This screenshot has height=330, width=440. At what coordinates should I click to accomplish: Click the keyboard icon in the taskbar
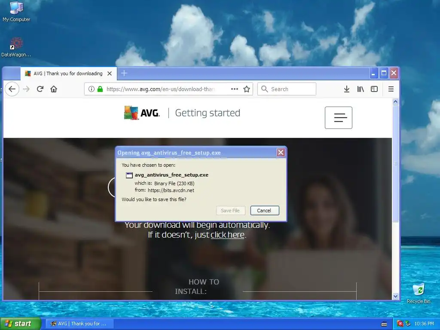click(x=384, y=324)
